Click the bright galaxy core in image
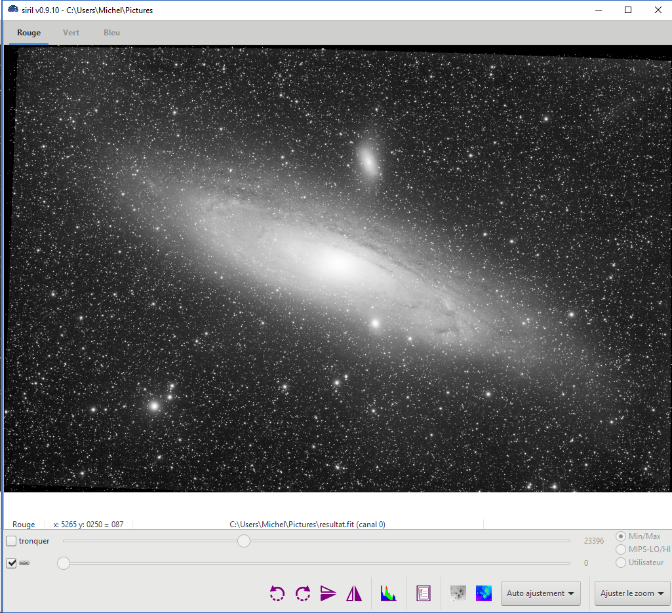 click(338, 262)
